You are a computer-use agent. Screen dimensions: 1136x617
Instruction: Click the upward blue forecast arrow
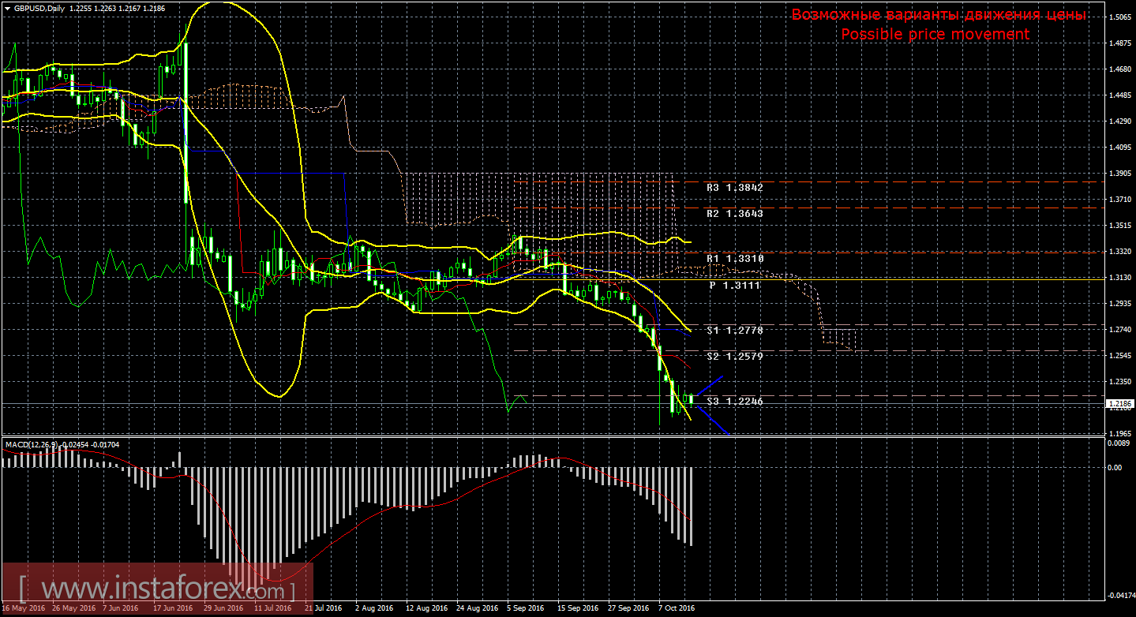pyautogui.click(x=709, y=385)
